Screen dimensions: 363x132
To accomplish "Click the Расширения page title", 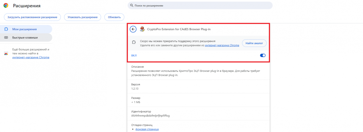I will coord(27,6).
